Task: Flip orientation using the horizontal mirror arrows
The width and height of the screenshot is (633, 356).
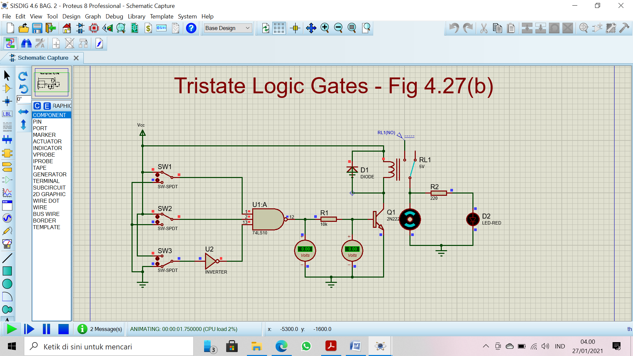Action: click(23, 112)
